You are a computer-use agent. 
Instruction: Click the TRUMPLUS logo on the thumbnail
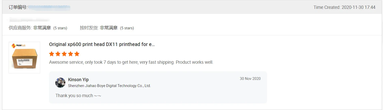17,46
